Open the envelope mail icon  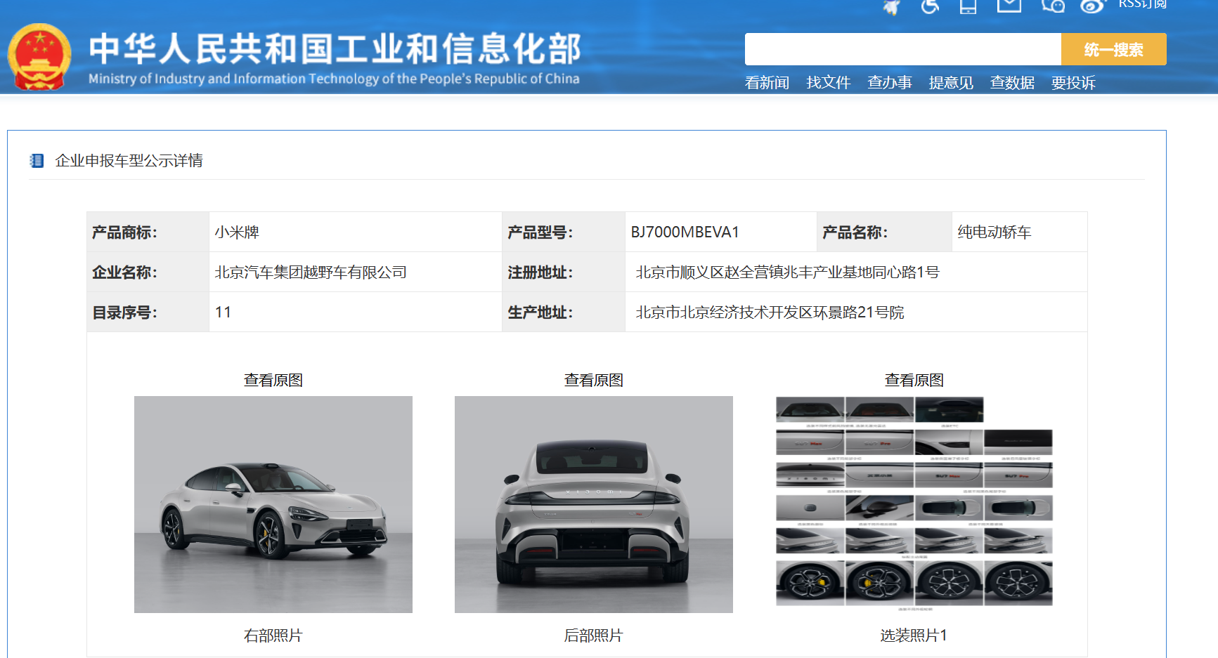pos(1009,6)
